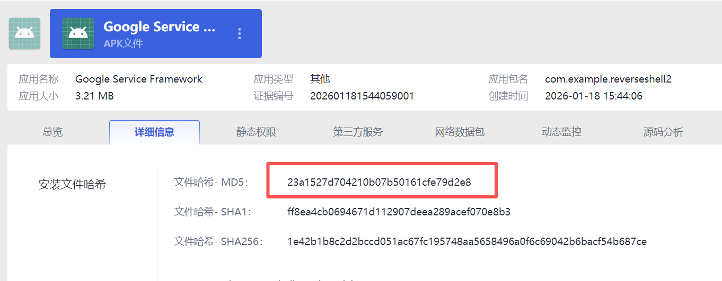Click the app size 3.21 MB value
This screenshot has height=281, width=722.
94,96
